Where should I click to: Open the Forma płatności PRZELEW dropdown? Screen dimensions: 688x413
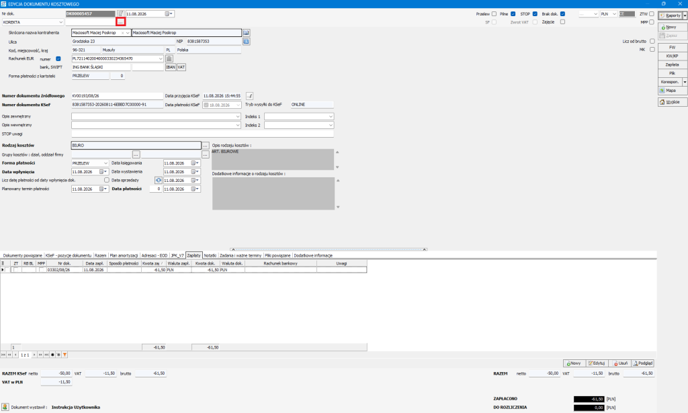click(x=105, y=163)
